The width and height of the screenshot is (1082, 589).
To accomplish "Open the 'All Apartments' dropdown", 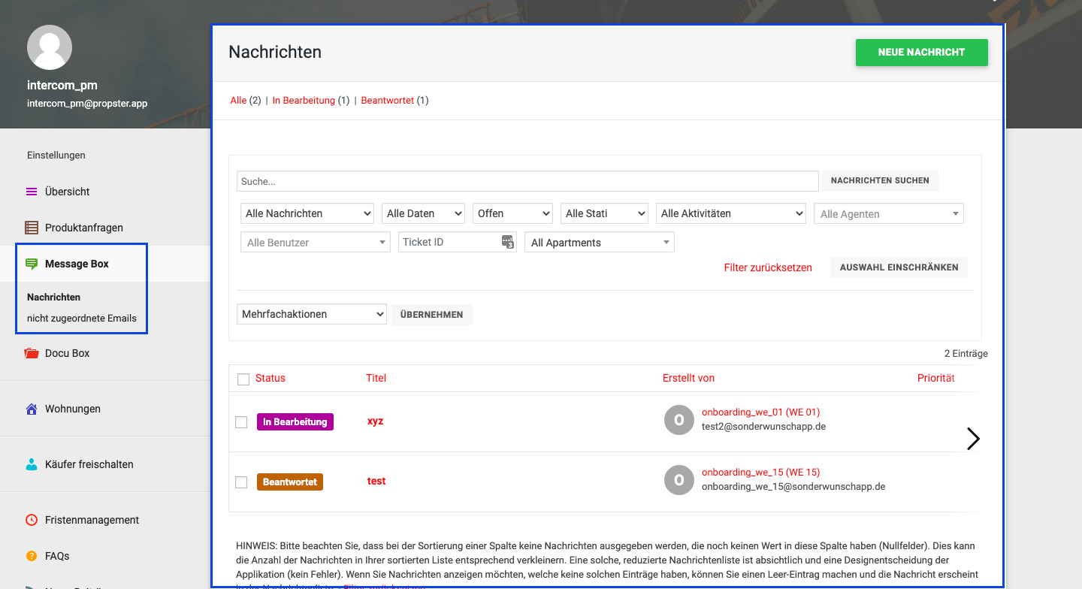I will (x=599, y=243).
